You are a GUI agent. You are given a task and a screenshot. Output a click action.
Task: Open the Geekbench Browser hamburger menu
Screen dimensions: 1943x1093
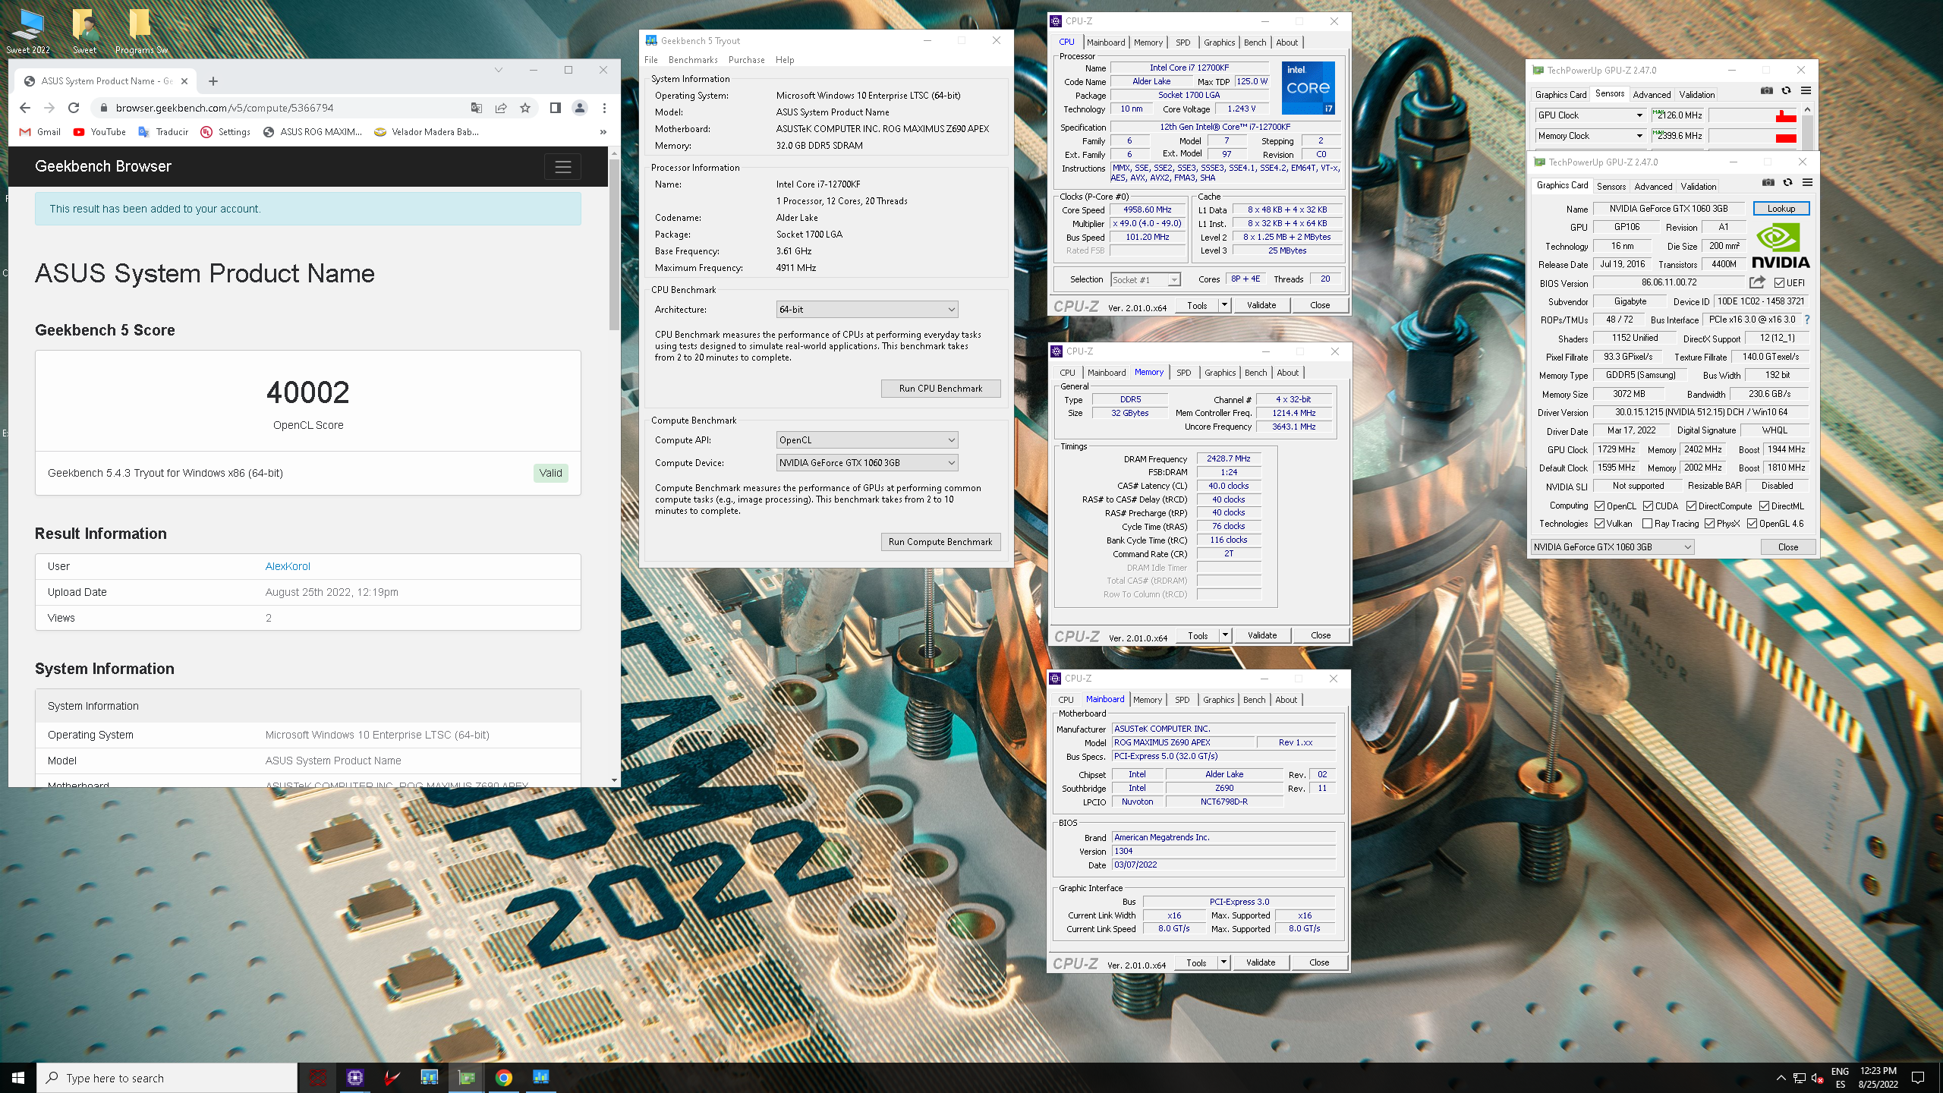tap(563, 167)
